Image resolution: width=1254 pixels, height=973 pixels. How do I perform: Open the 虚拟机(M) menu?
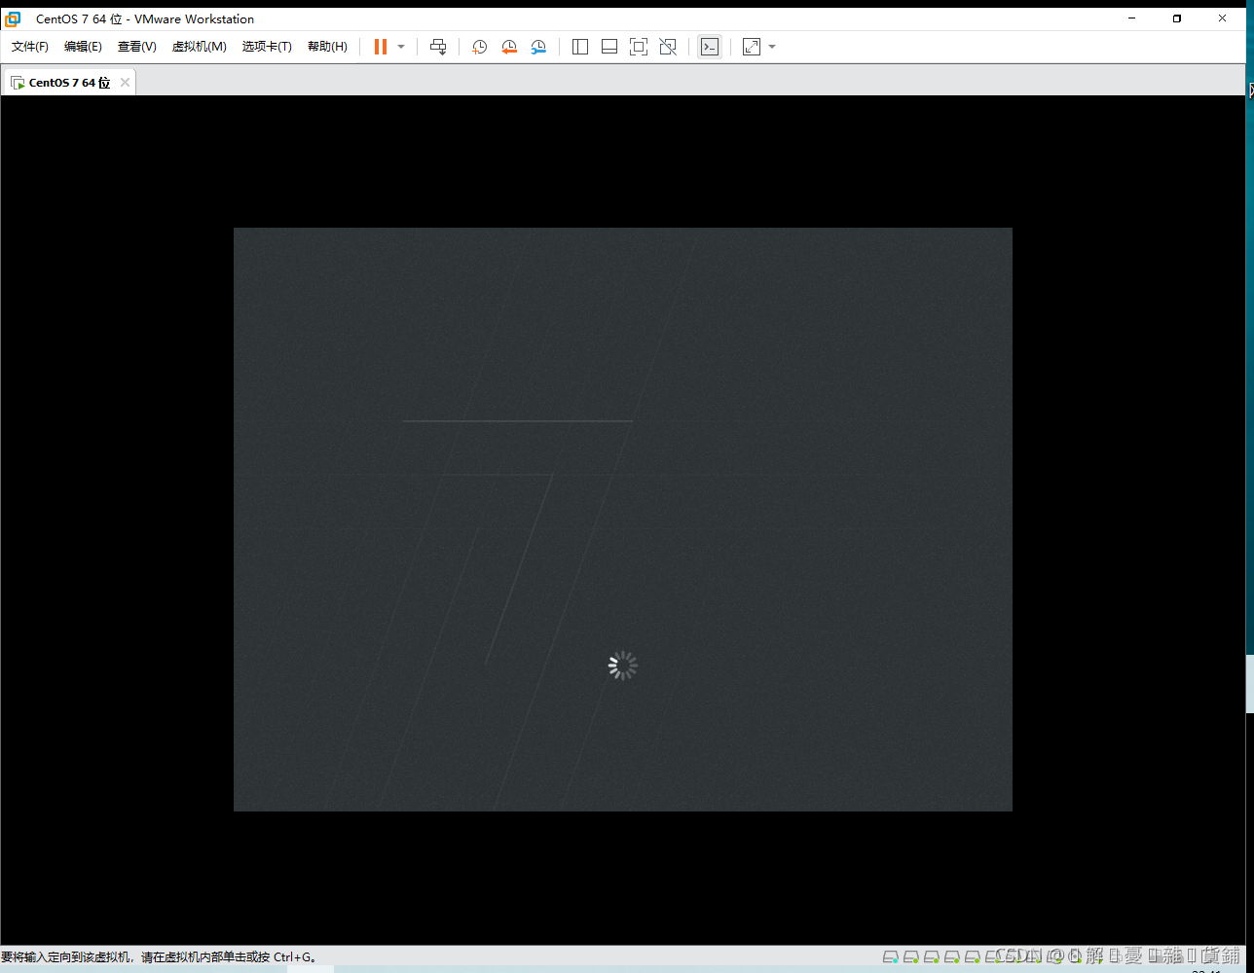tap(199, 47)
